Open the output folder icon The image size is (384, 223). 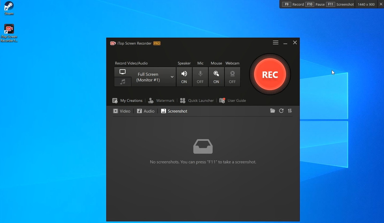272,111
